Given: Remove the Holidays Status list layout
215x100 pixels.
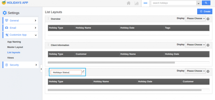Looking at the screenshot, I should [x=208, y=71].
